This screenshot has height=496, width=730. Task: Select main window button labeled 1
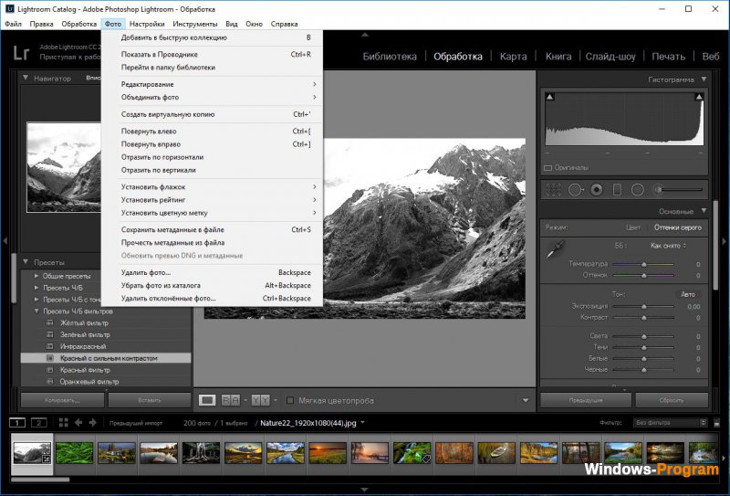(17, 423)
